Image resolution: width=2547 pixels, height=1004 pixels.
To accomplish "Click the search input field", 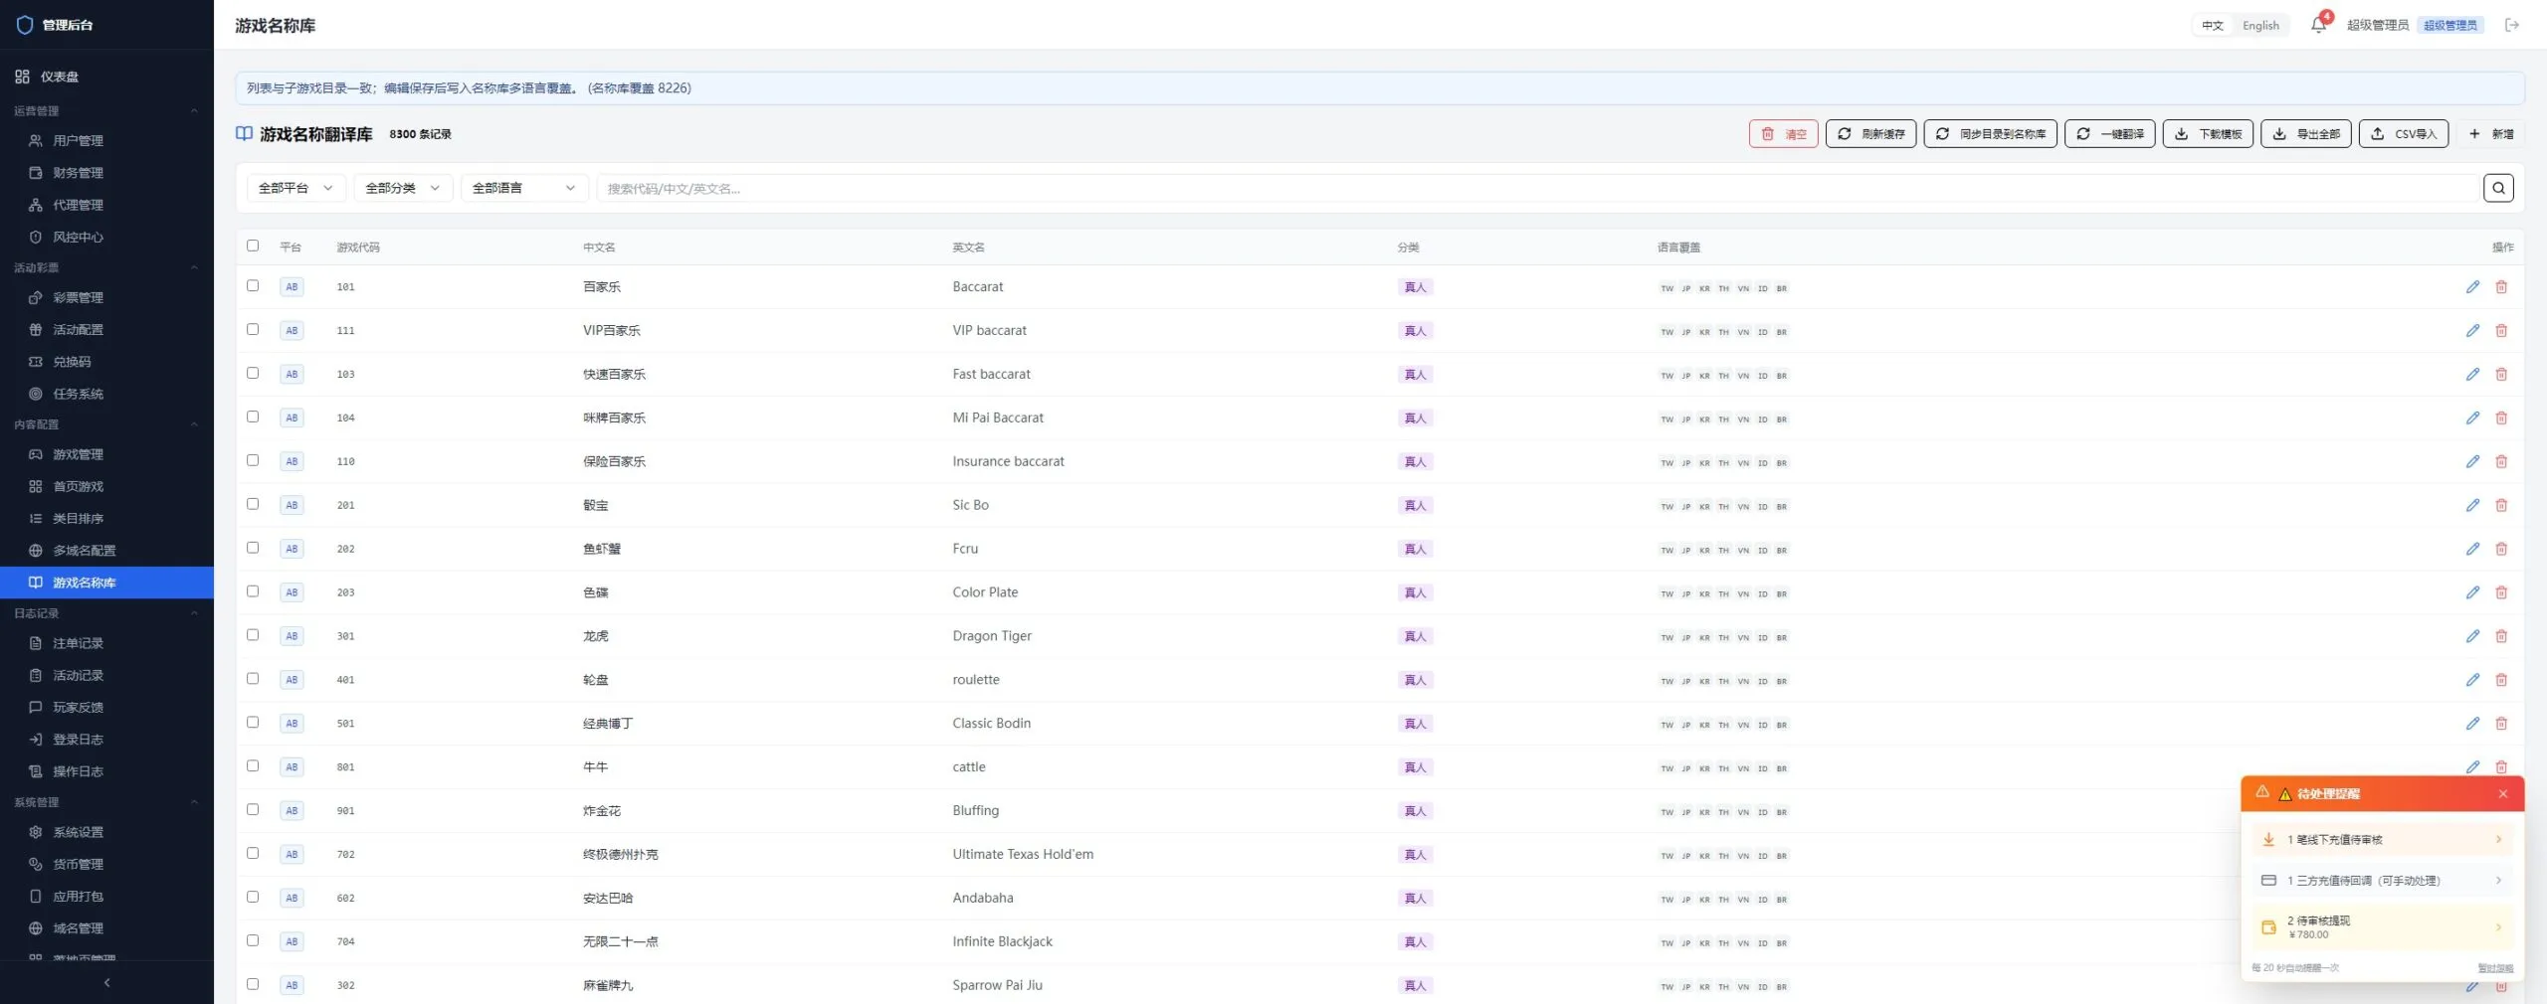I will click(x=1536, y=188).
